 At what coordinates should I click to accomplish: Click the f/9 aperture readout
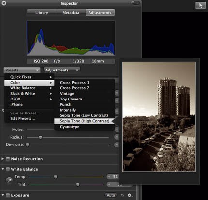pos(57,61)
